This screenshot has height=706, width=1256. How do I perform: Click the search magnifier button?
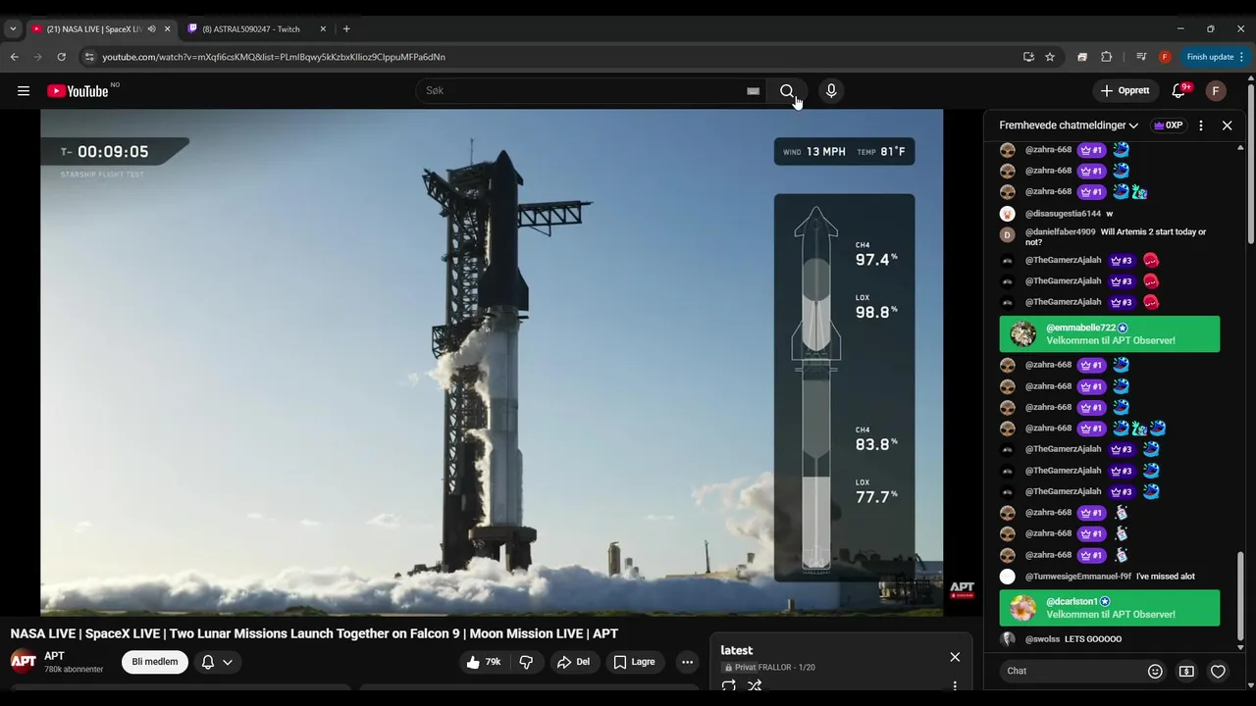tap(787, 91)
